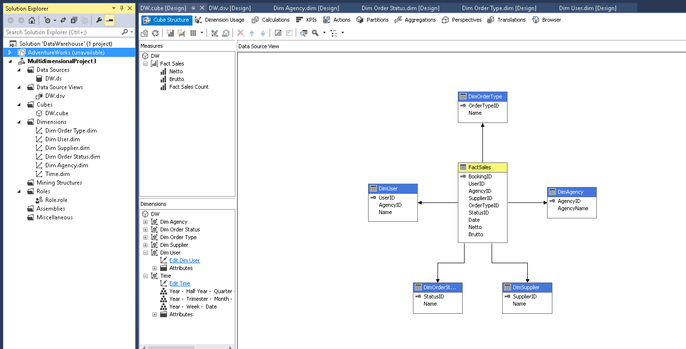Expand Dim Order Status in Dimensions pane
686x349 pixels.
145,229
